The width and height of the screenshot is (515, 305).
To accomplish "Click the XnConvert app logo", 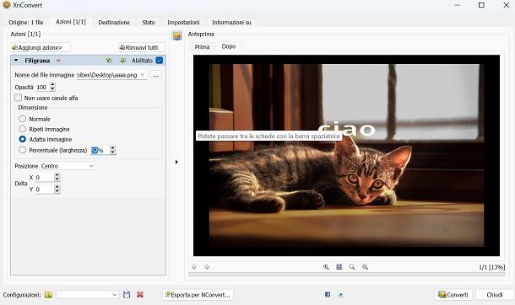I will [6, 5].
